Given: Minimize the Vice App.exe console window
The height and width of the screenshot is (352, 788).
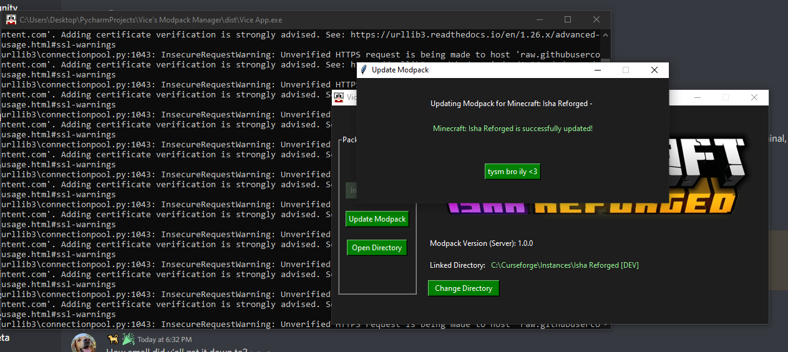Looking at the screenshot, I should pos(538,20).
